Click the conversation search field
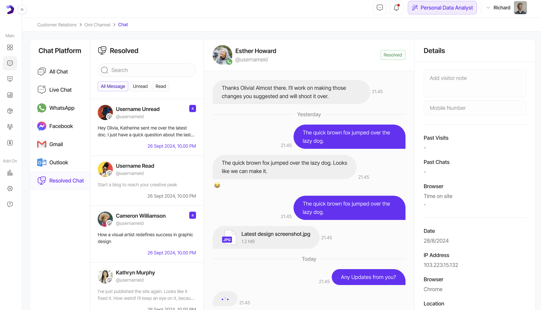 (147, 70)
